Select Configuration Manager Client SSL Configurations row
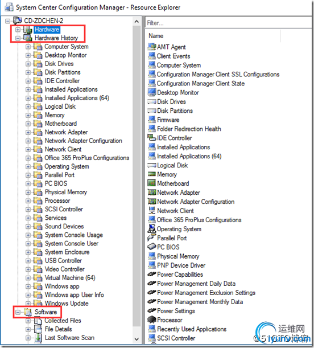Screen dimensions: 314x348 218,74
